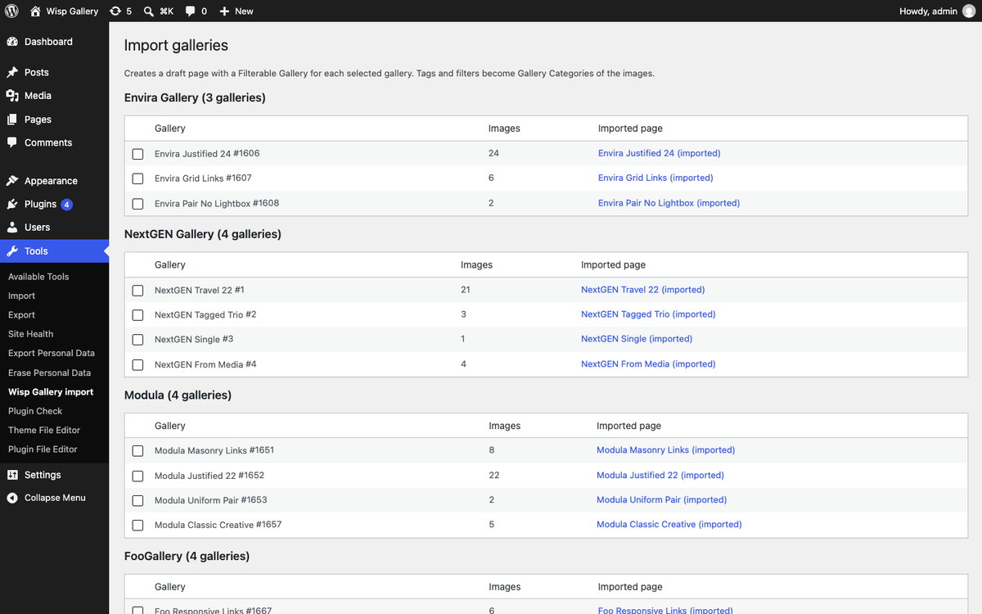This screenshot has width=982, height=614.
Task: Select the NextGEN Travel 22 checkbox
Action: pos(137,290)
